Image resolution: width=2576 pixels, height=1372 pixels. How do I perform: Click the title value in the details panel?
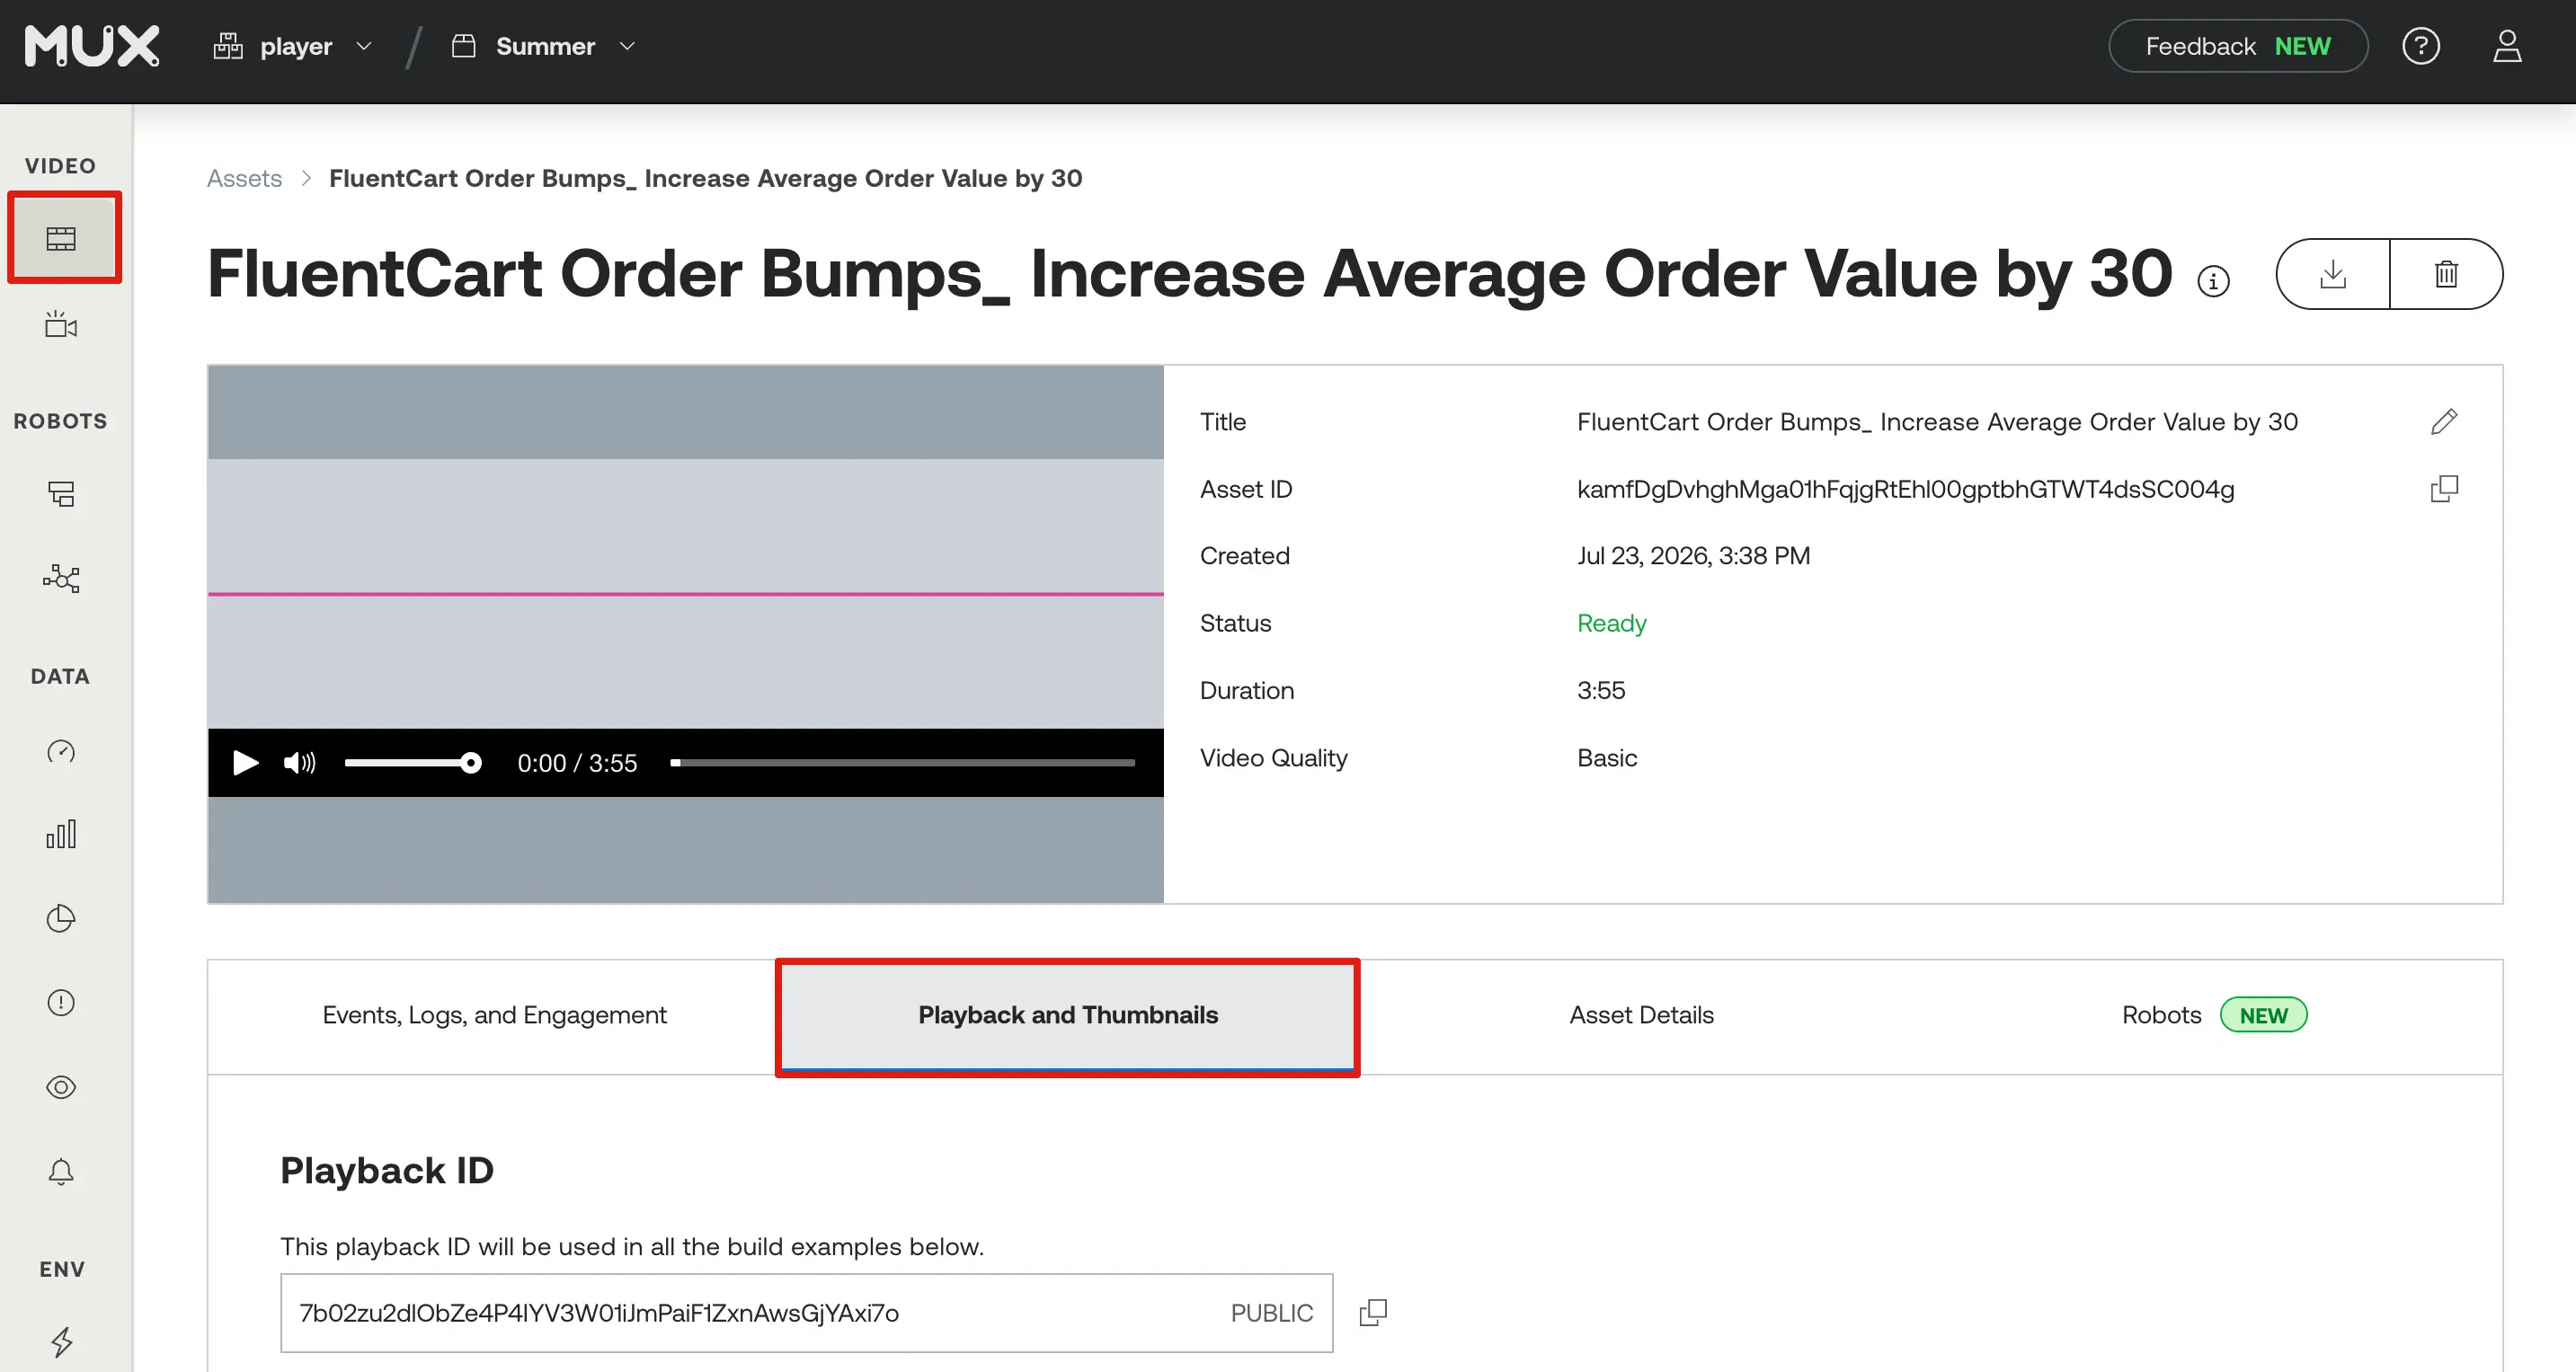[x=1937, y=422]
